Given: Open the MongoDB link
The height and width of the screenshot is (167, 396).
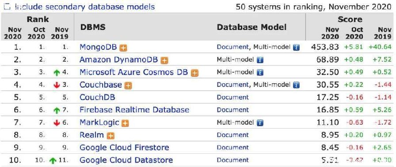Looking at the screenshot, I should (98, 47).
